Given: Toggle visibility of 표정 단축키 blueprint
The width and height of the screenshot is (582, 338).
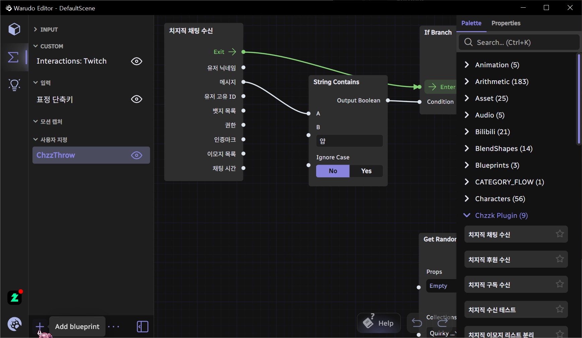Looking at the screenshot, I should [137, 99].
